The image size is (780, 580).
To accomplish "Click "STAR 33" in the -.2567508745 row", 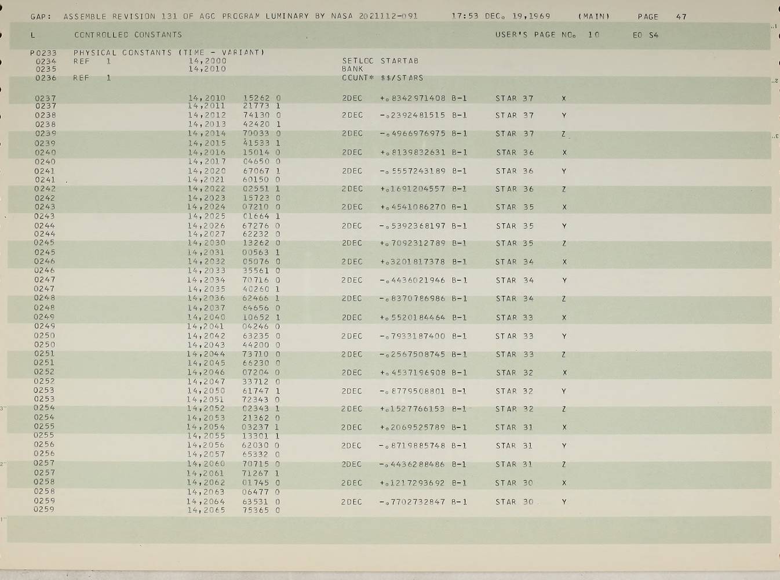I will click(x=514, y=354).
